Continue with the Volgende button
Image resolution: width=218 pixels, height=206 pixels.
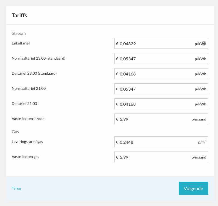coord(193,188)
